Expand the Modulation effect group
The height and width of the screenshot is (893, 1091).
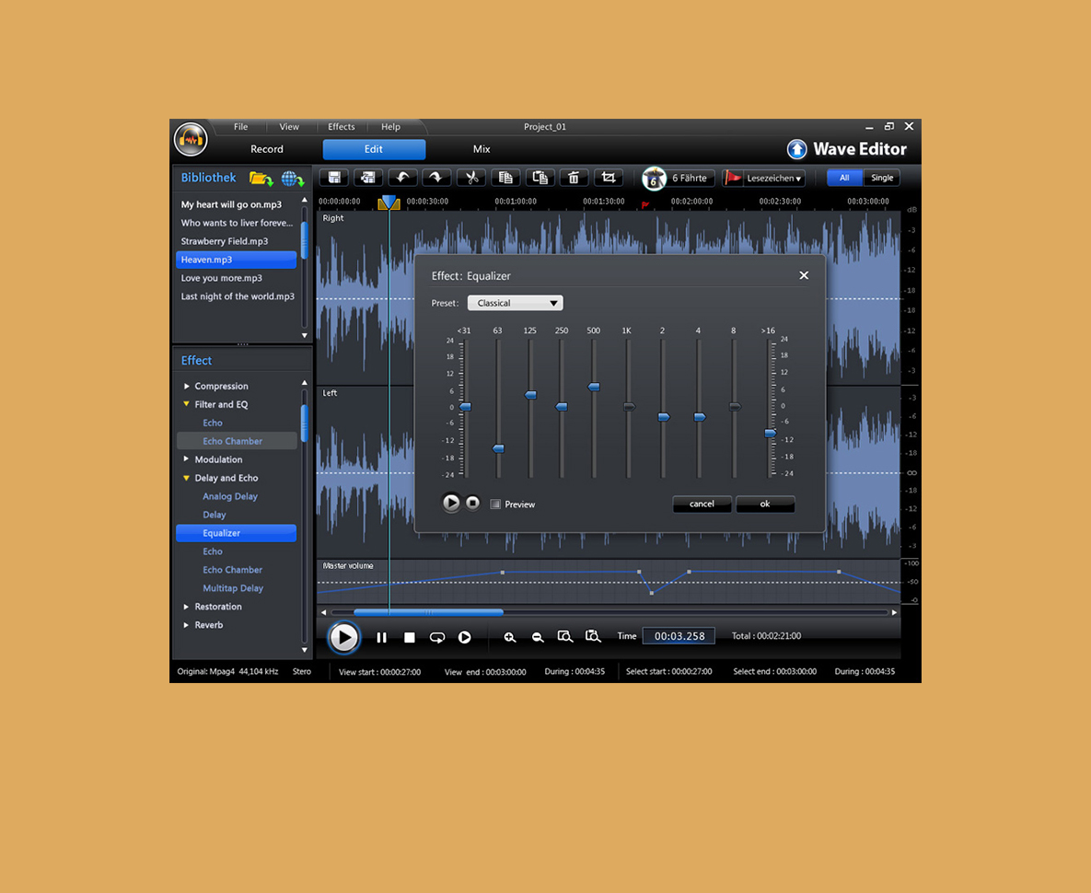(187, 459)
